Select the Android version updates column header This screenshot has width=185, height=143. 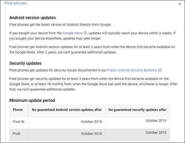(67, 110)
